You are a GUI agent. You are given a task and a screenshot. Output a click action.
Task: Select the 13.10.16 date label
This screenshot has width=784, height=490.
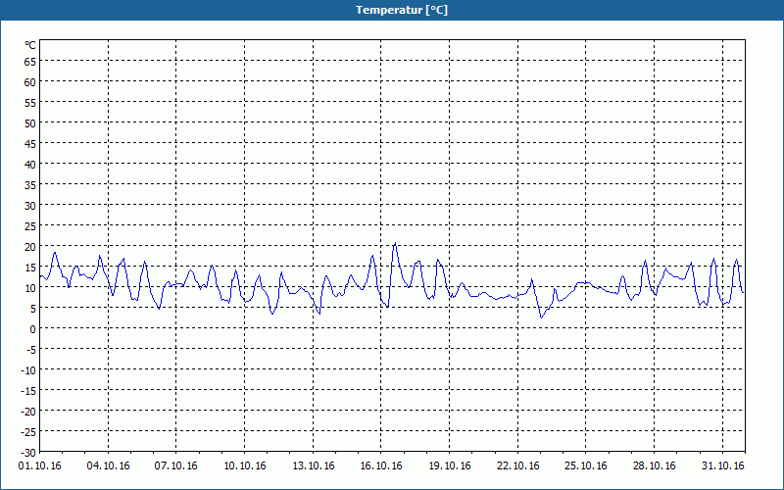pos(313,466)
